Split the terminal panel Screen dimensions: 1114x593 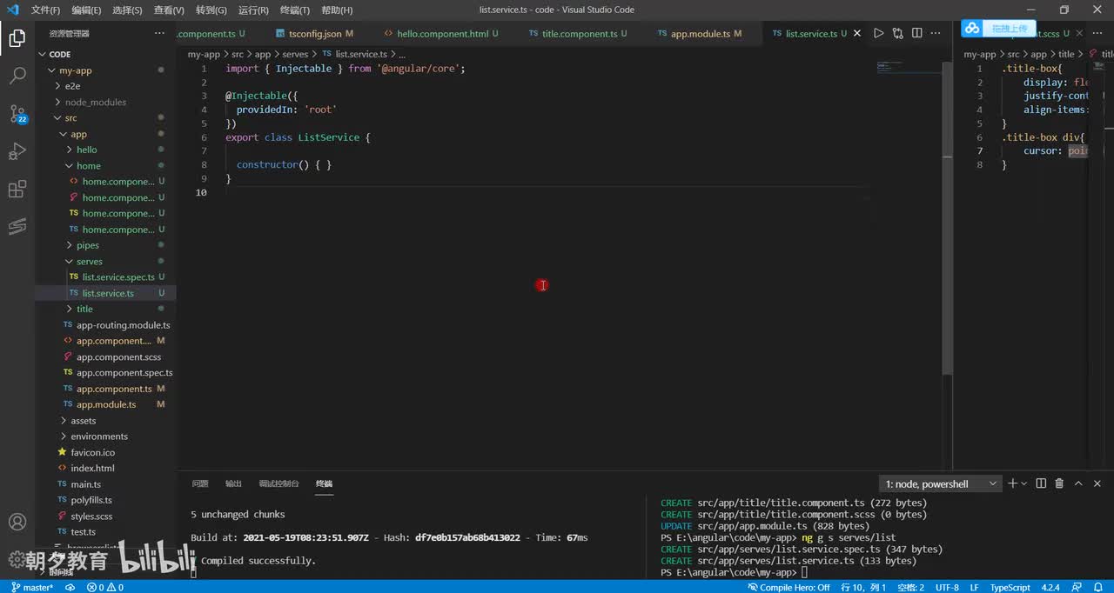click(x=1041, y=483)
